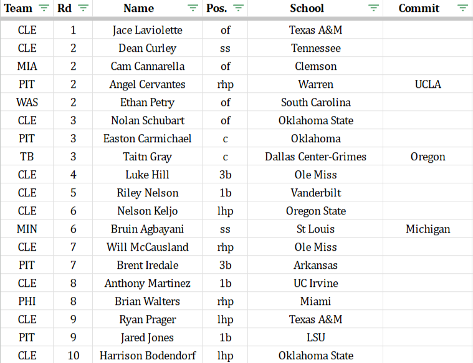This screenshot has width=473, height=363.
Task: Select the UCLA commit cell
Action: tap(428, 84)
